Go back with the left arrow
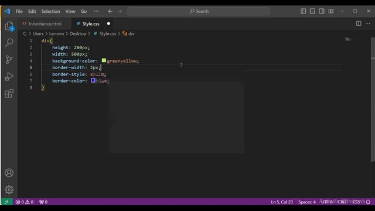 (110, 11)
